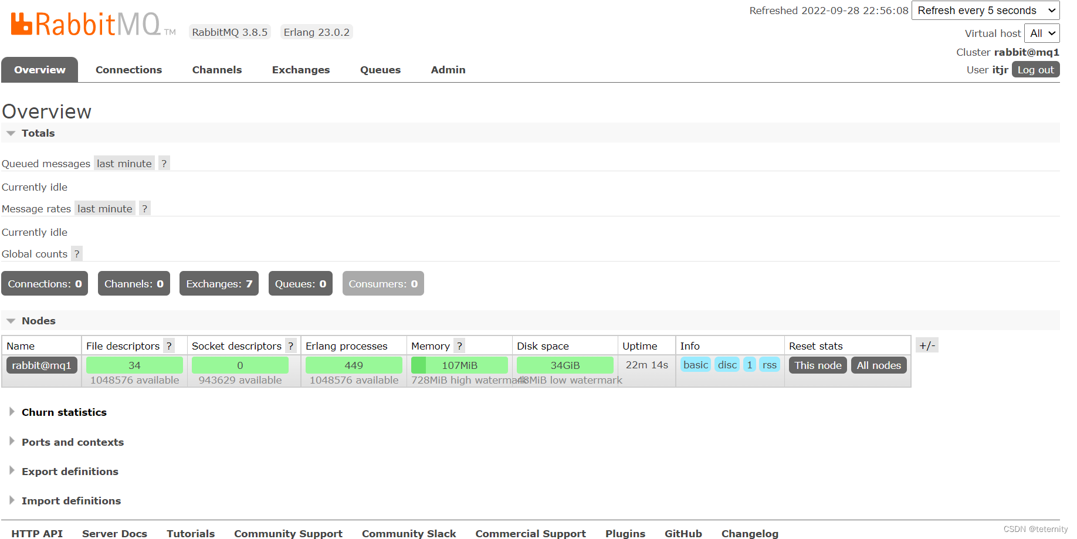Image resolution: width=1077 pixels, height=539 pixels.
Task: Open node rabbit@mq1 details
Action: [x=42, y=365]
